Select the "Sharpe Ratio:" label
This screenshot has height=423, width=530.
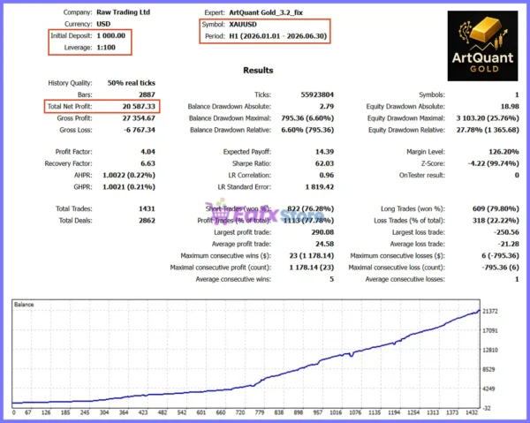252,163
